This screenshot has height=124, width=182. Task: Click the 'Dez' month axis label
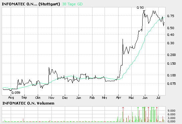pos(65,98)
